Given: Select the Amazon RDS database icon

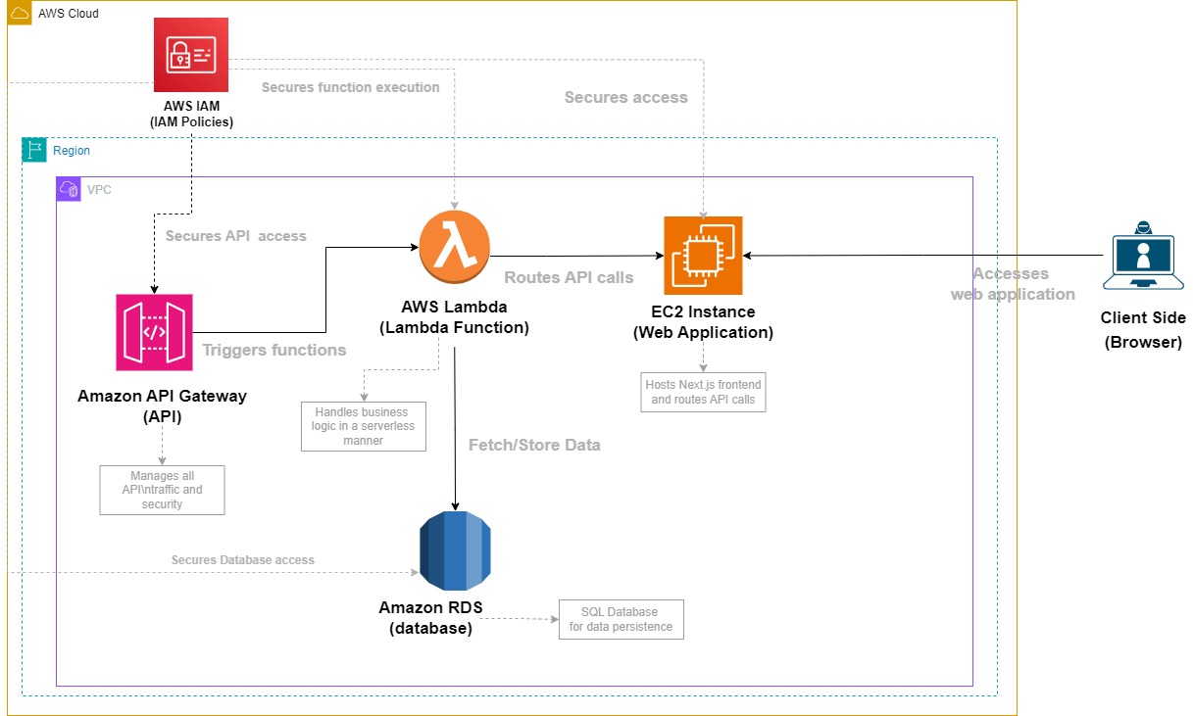Looking at the screenshot, I should pyautogui.click(x=456, y=549).
